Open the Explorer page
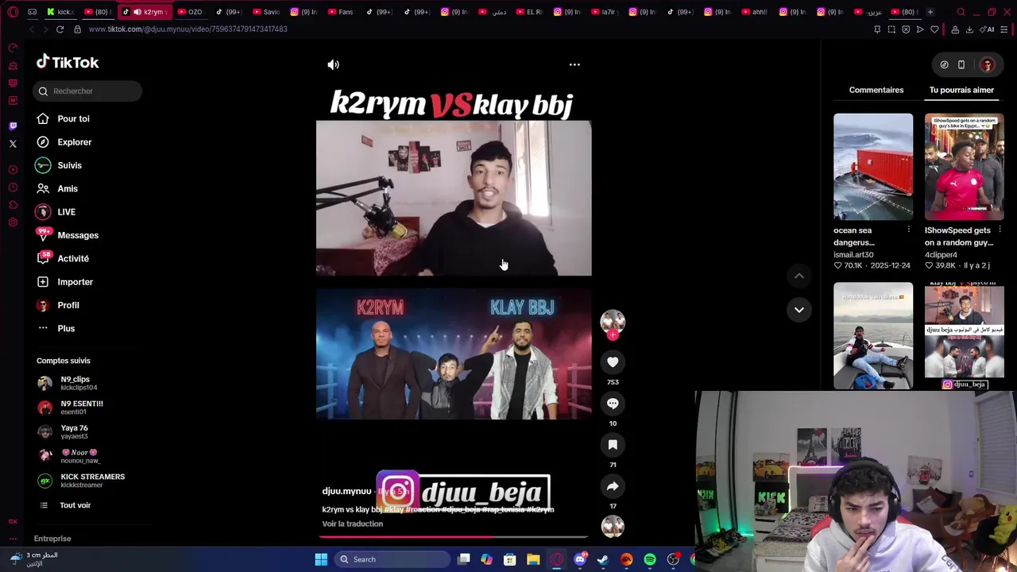The width and height of the screenshot is (1017, 572). point(74,142)
